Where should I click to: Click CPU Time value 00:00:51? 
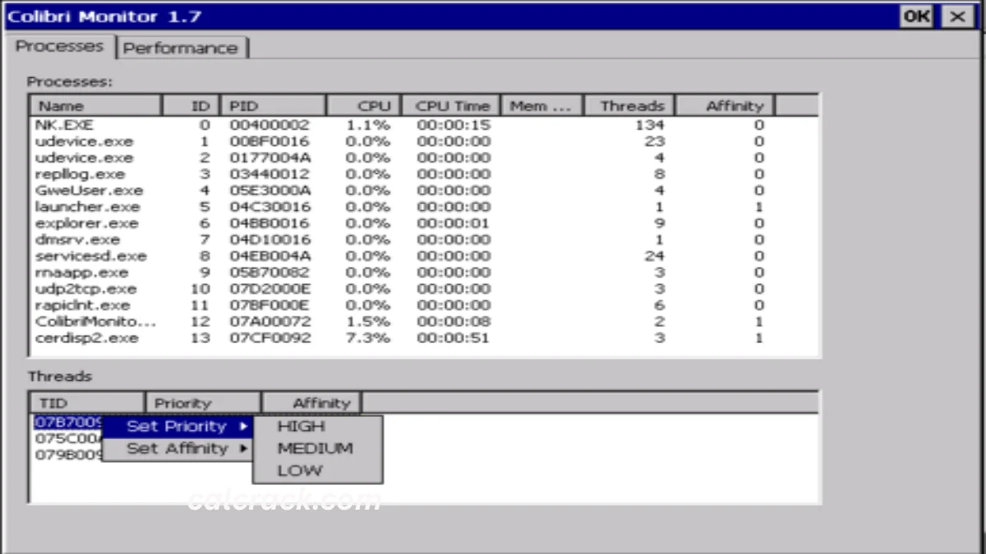453,338
